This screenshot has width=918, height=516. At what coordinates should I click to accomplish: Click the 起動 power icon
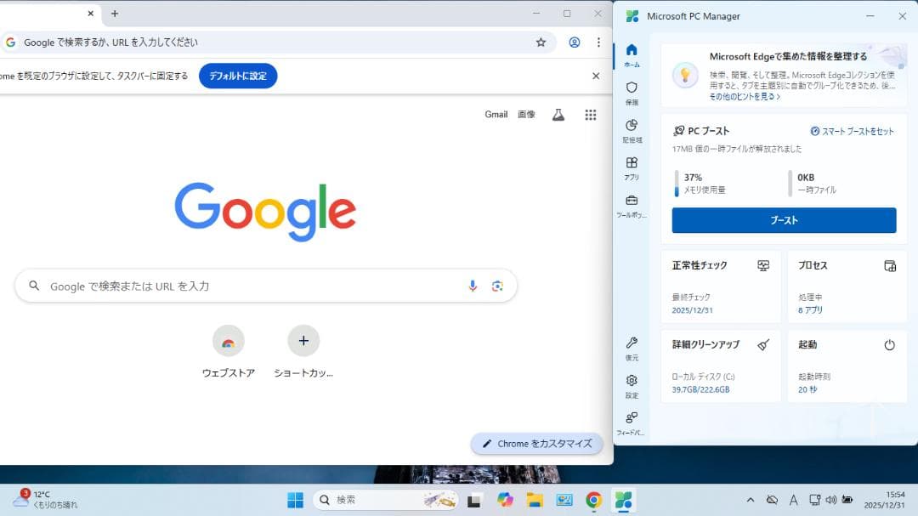(889, 344)
